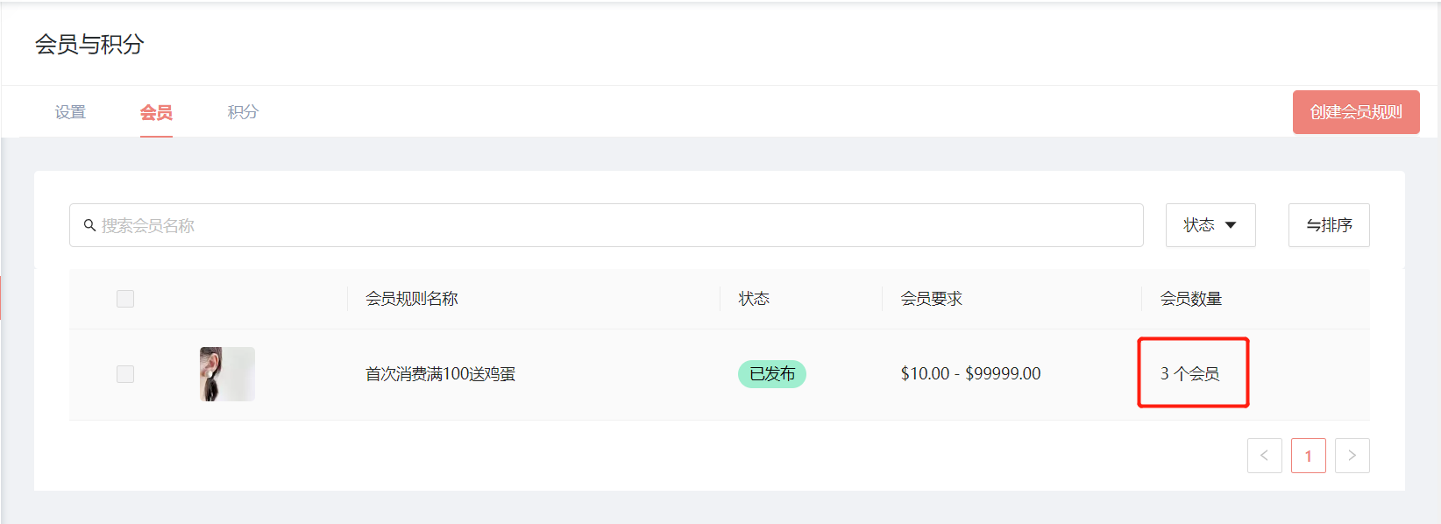Open the 状态 filter dropdown

[x=1210, y=225]
